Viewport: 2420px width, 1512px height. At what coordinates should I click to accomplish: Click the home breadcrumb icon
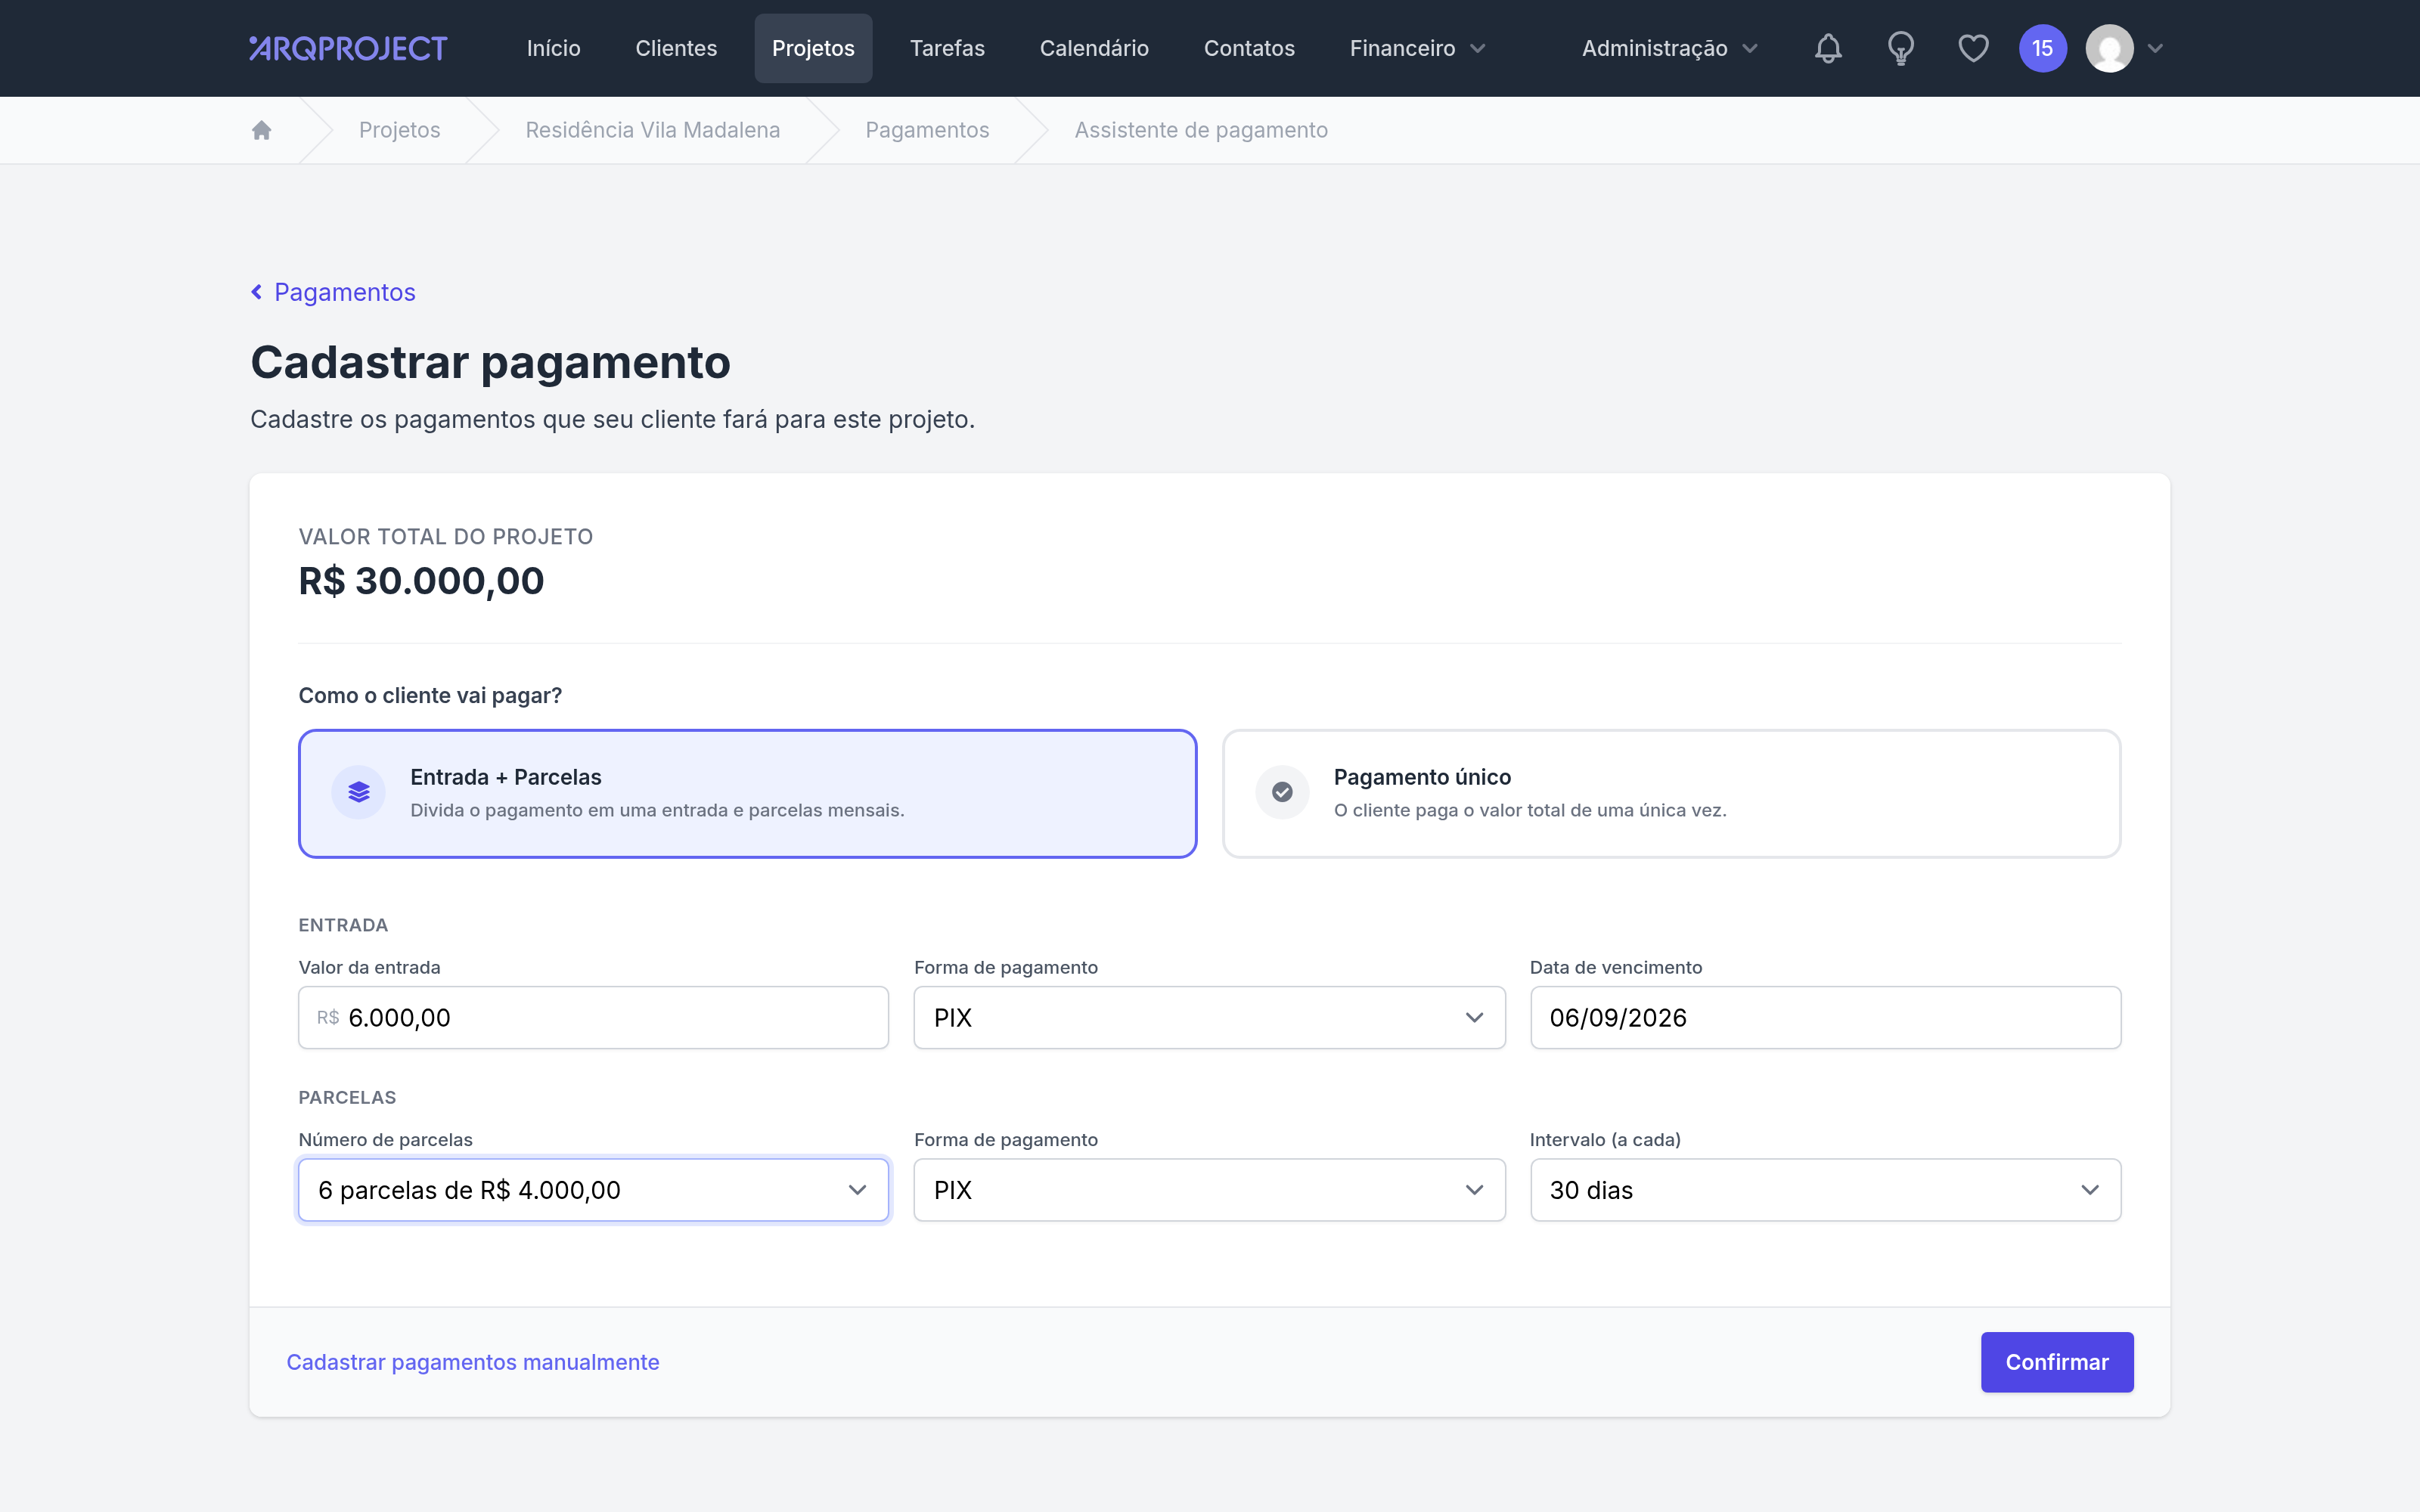click(x=262, y=130)
